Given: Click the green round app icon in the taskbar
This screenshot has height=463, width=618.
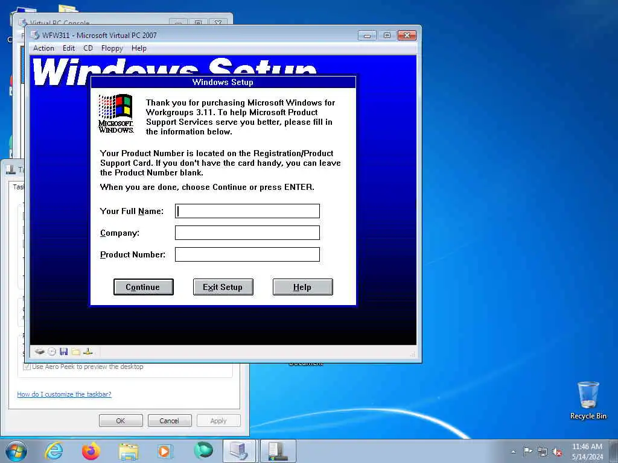Looking at the screenshot, I should point(203,451).
